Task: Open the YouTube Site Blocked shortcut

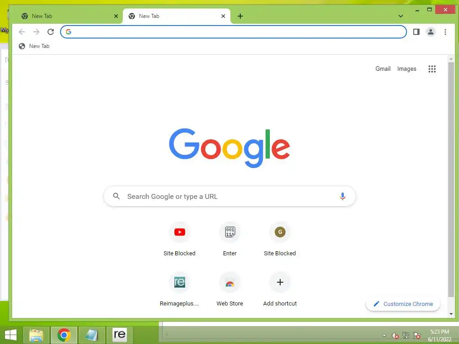Action: (179, 239)
